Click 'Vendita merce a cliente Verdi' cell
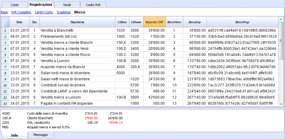Image resolution: width=285 pixels, height=139 pixels. point(77,49)
